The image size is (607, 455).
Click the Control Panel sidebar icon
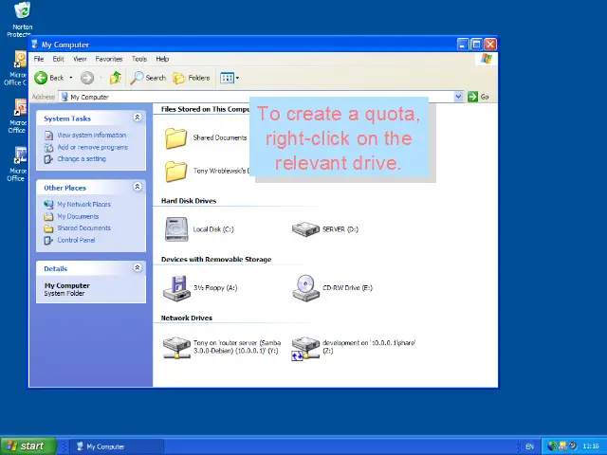coord(48,240)
